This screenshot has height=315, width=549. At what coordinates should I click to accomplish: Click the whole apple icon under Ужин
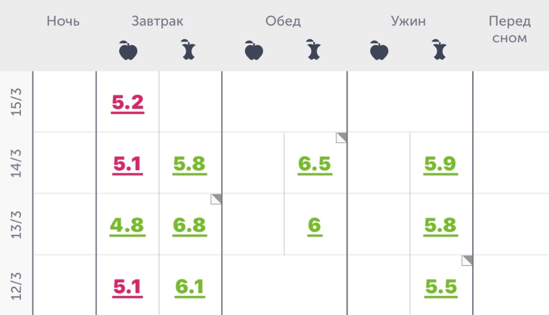pyautogui.click(x=379, y=50)
